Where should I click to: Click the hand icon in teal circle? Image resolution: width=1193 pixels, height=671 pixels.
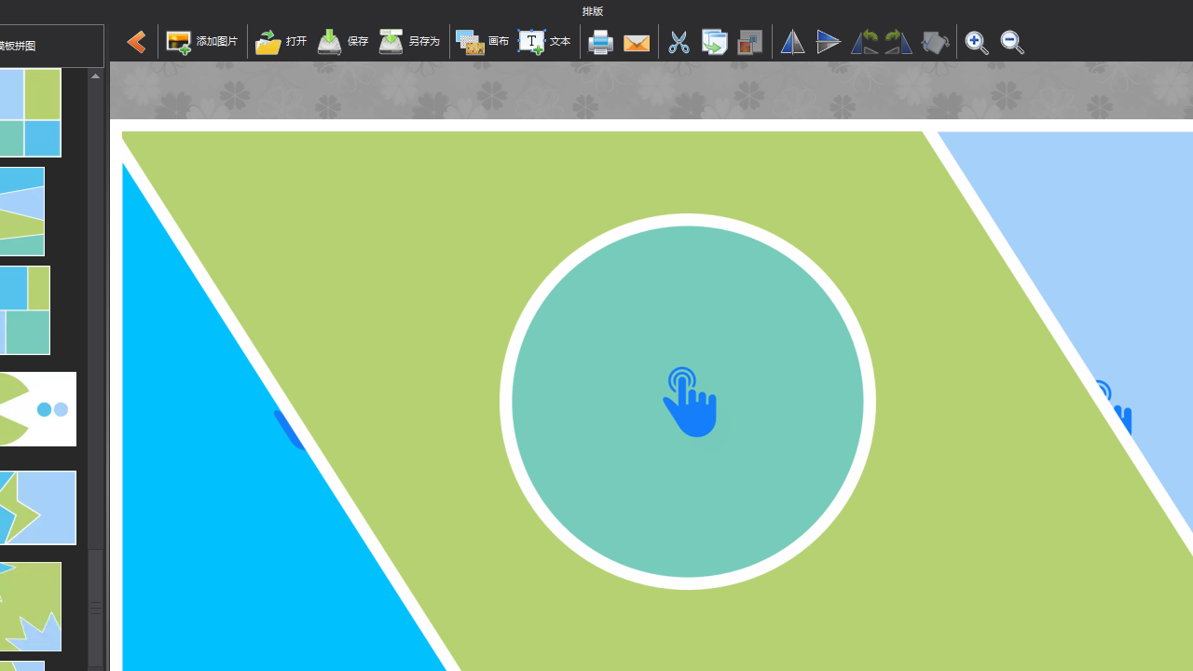click(x=690, y=403)
